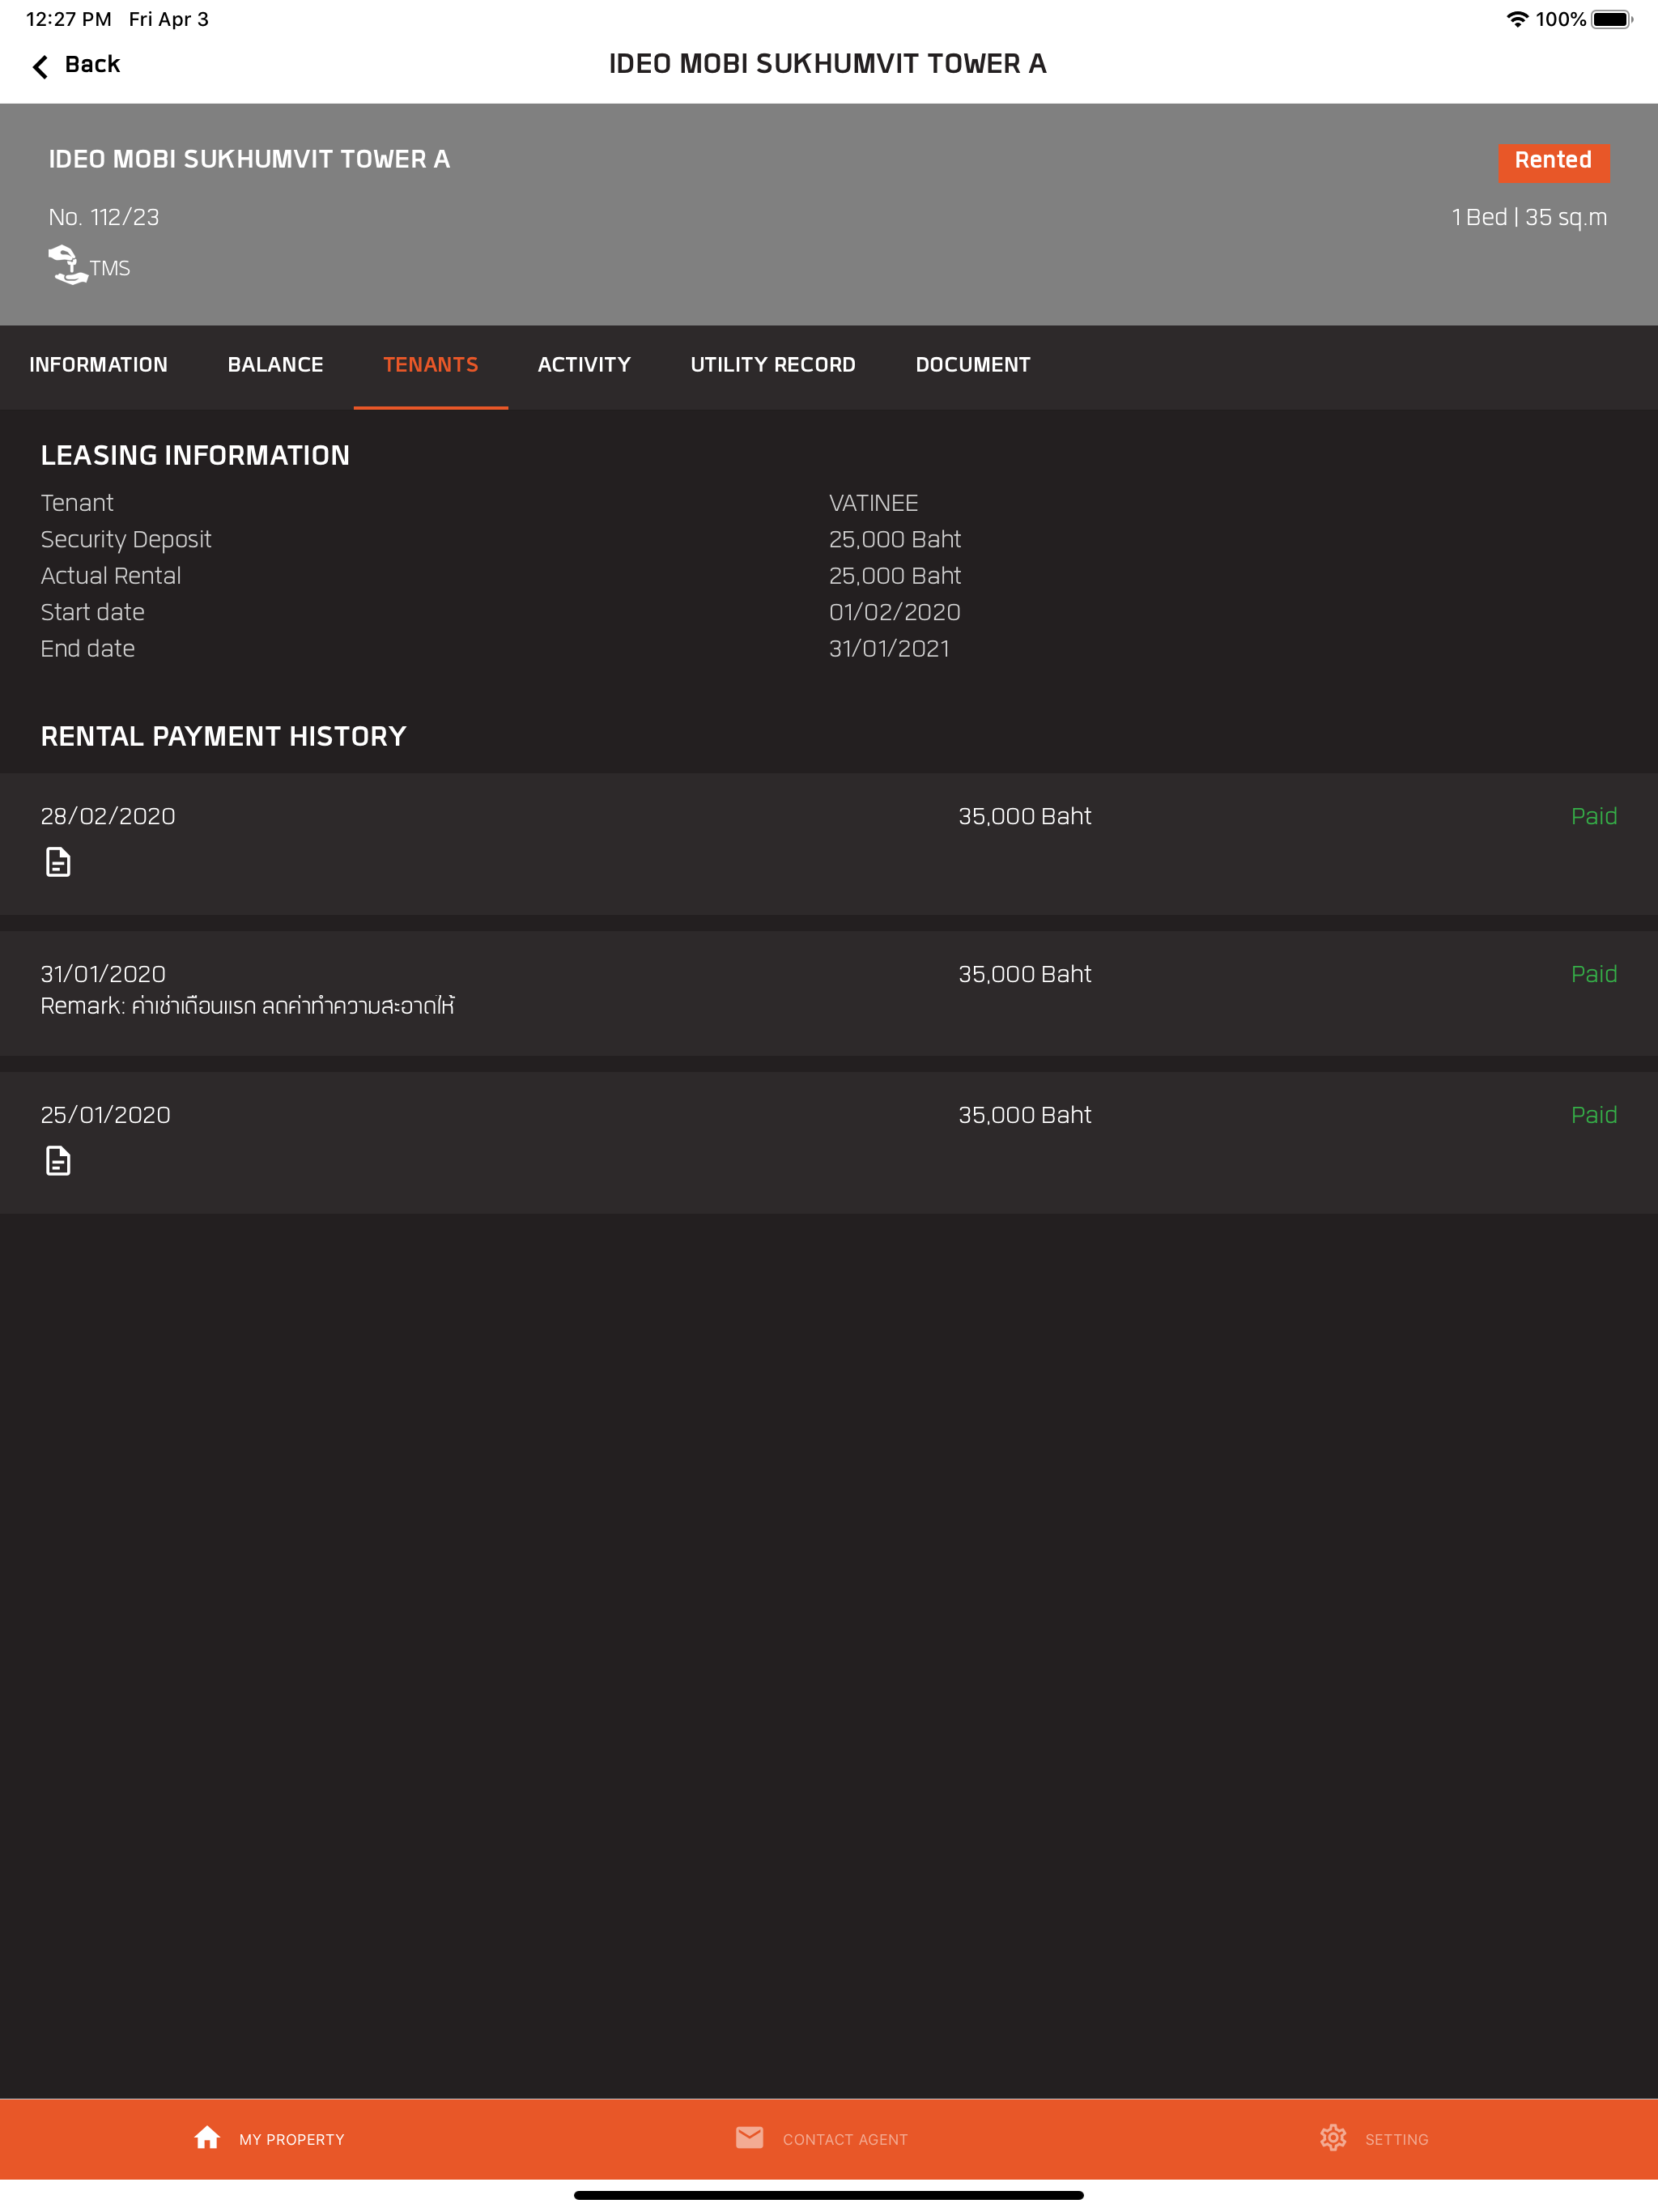Tap the Back chevron arrow icon
This screenshot has width=1658, height=2212.
[x=40, y=66]
